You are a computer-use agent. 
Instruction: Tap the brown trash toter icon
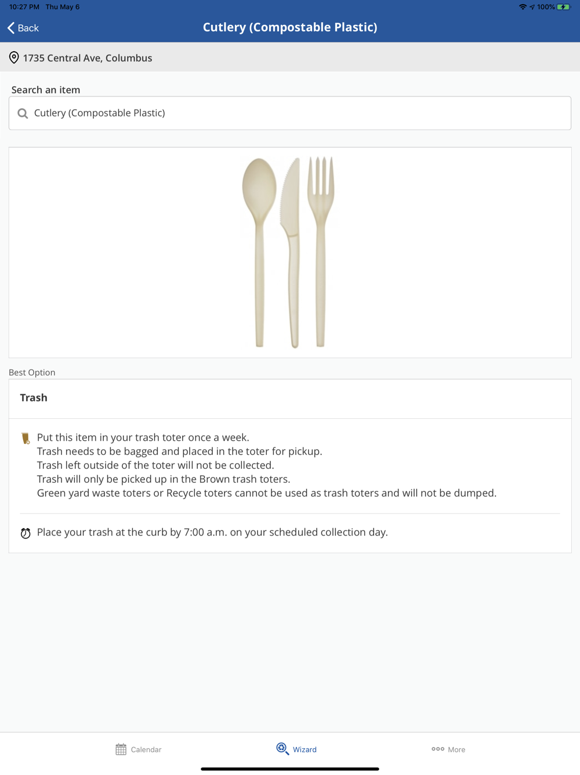point(26,439)
